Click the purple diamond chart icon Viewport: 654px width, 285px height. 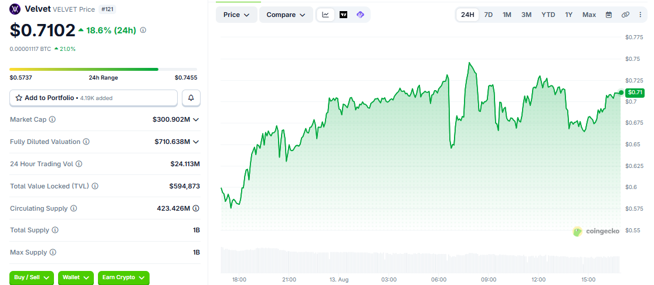click(360, 15)
